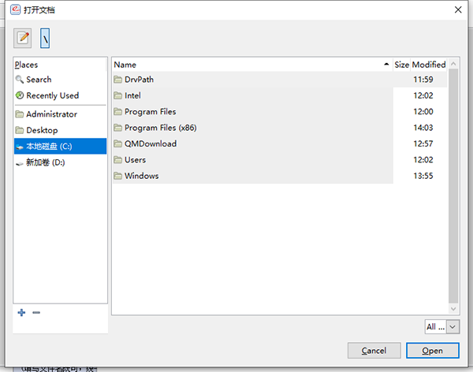Open the All file type filter dropdown
Screen dimensions: 473x372
[x=442, y=326]
